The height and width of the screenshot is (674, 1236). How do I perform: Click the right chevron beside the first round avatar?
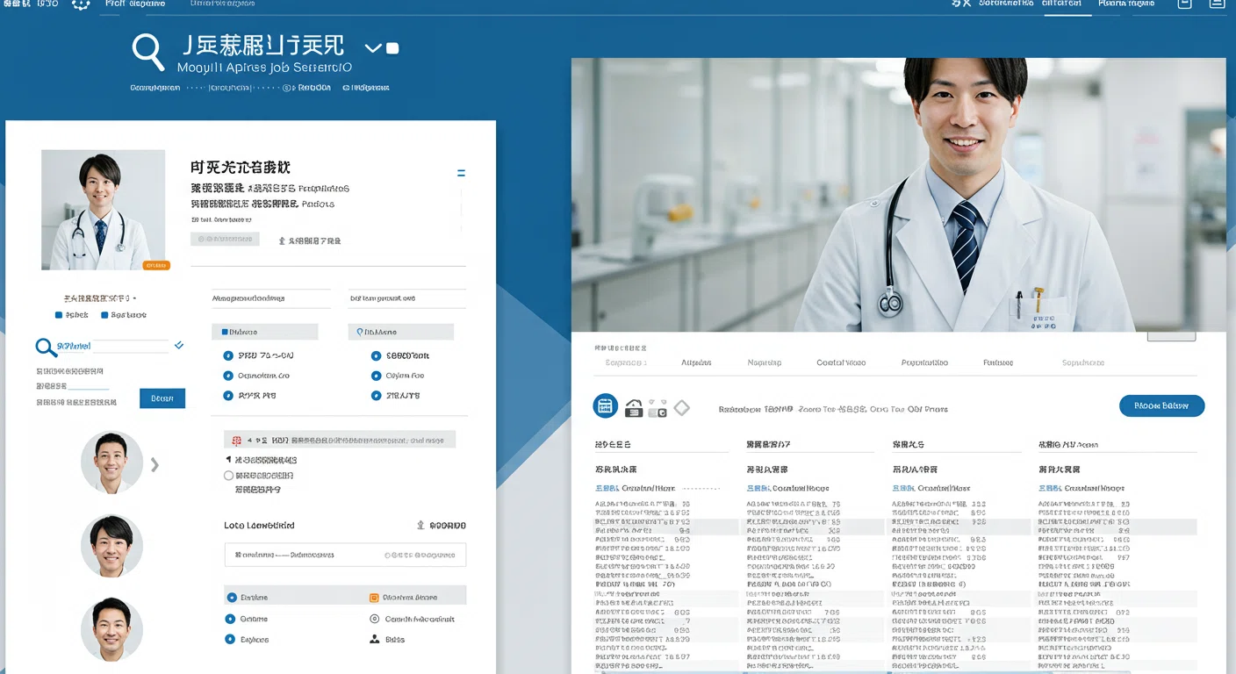click(x=155, y=464)
